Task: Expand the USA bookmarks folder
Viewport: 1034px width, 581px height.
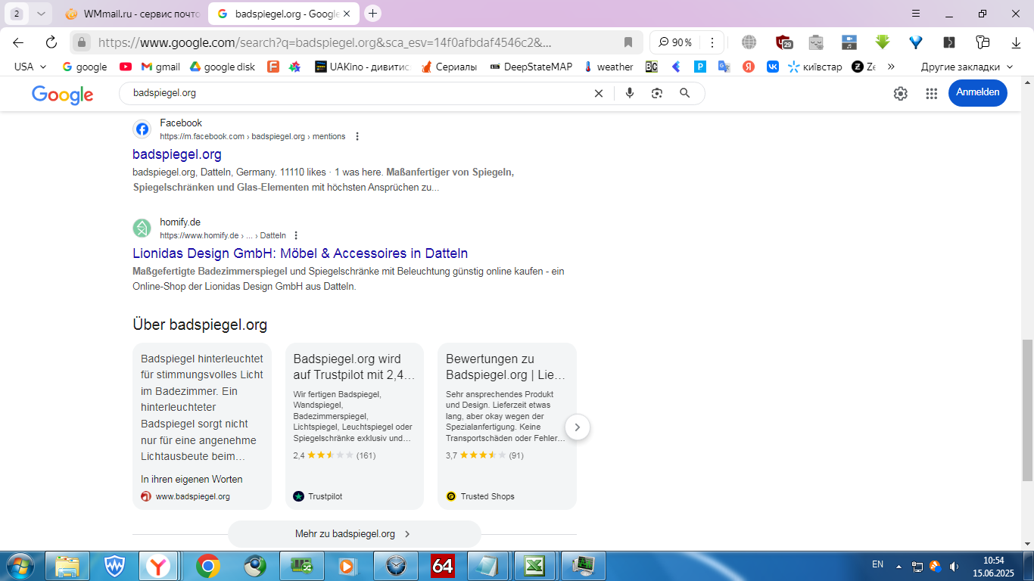Action: click(30, 67)
